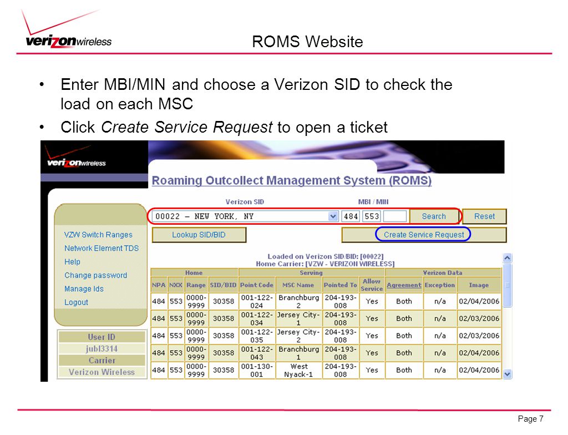
Task: Click Image date 02/04/2006 in Branchburg 2 row
Action: point(479,301)
